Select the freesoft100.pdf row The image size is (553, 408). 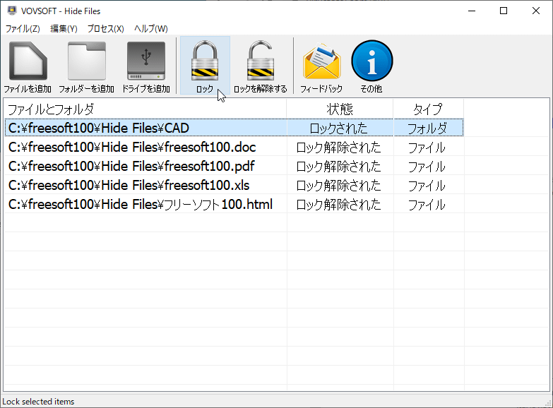click(x=234, y=166)
